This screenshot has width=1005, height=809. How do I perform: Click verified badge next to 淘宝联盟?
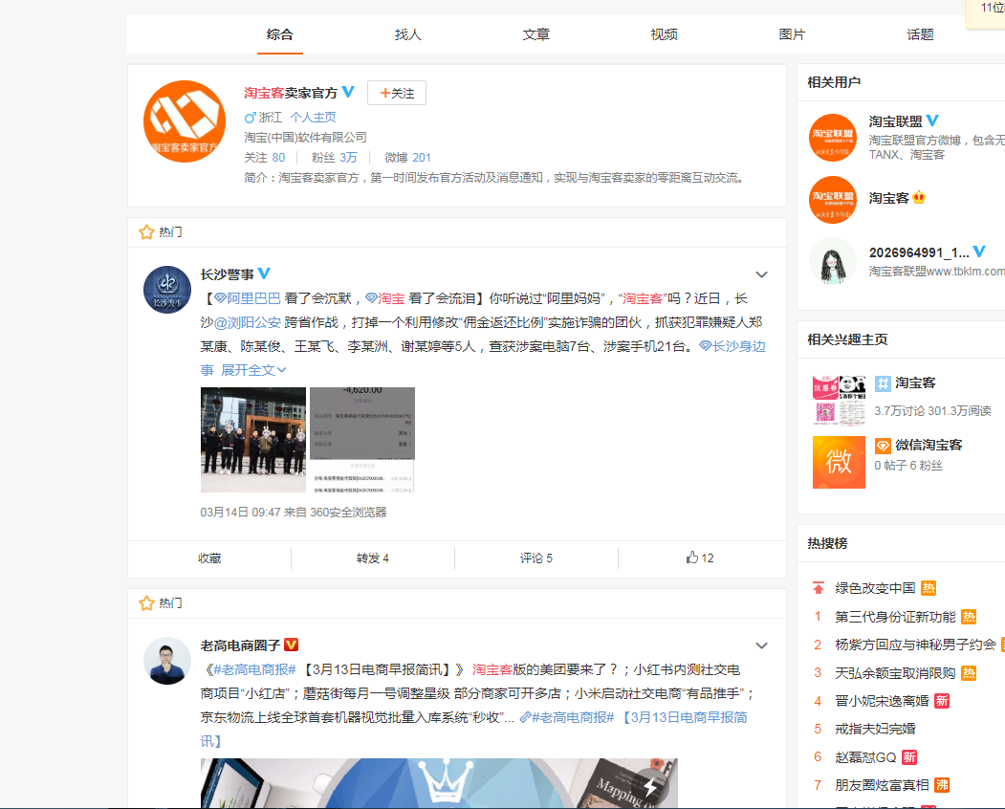pyautogui.click(x=932, y=120)
